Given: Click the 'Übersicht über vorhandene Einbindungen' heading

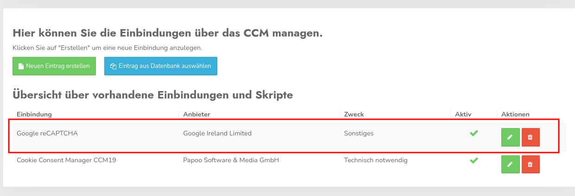Looking at the screenshot, I should (x=153, y=95).
